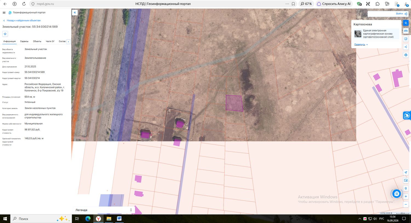The width and height of the screenshot is (411, 223).
Task: Click the share map icon
Action: click(406, 47)
